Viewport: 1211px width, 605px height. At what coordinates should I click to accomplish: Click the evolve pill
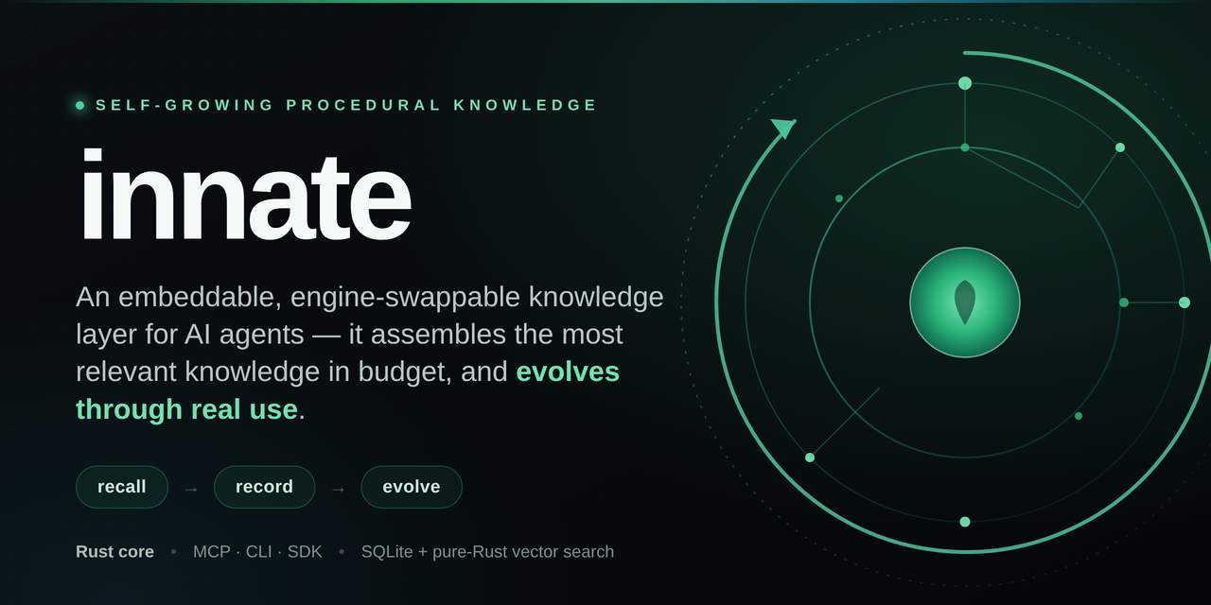pos(412,487)
